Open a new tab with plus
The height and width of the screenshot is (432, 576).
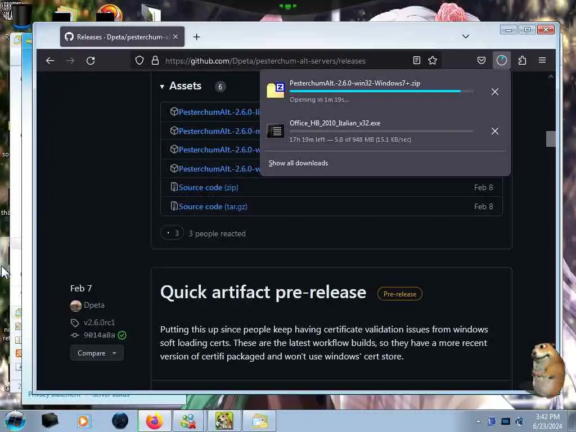(x=196, y=37)
